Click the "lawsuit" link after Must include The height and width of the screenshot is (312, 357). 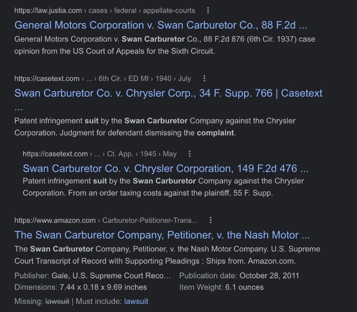coord(136,301)
